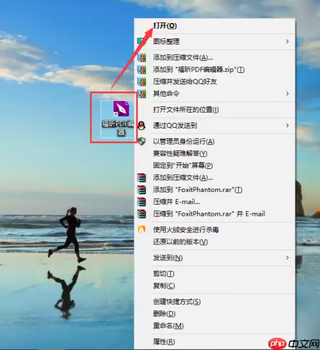Choose 打开文件所在的位置(I)
Viewport: 320px width, 350px height.
pos(186,109)
